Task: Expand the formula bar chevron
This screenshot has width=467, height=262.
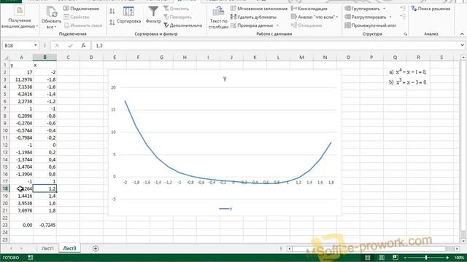Action: [x=462, y=45]
